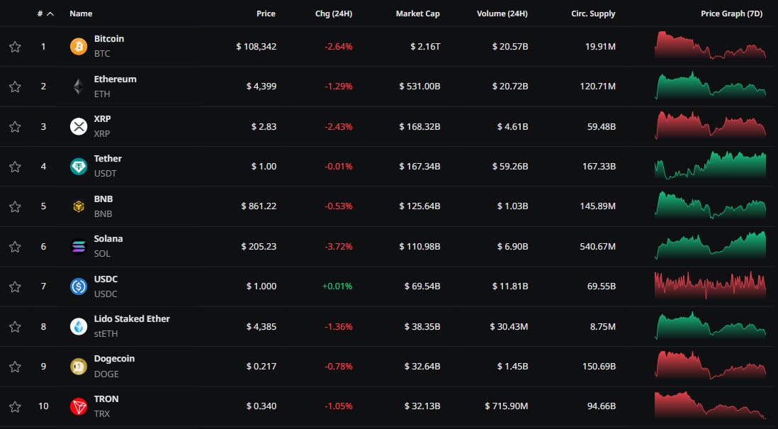Sort by Chg (24H) column header
This screenshot has width=778, height=429.
point(333,13)
